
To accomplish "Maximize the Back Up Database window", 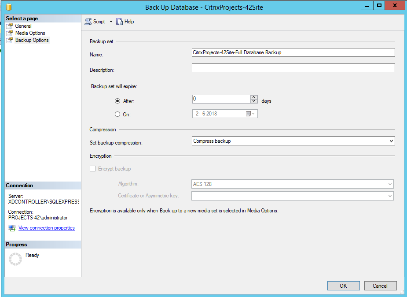I will 379,5.
